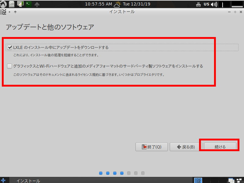Open the LXLE main menu logo
This screenshot has height=183, width=244.
3,4
